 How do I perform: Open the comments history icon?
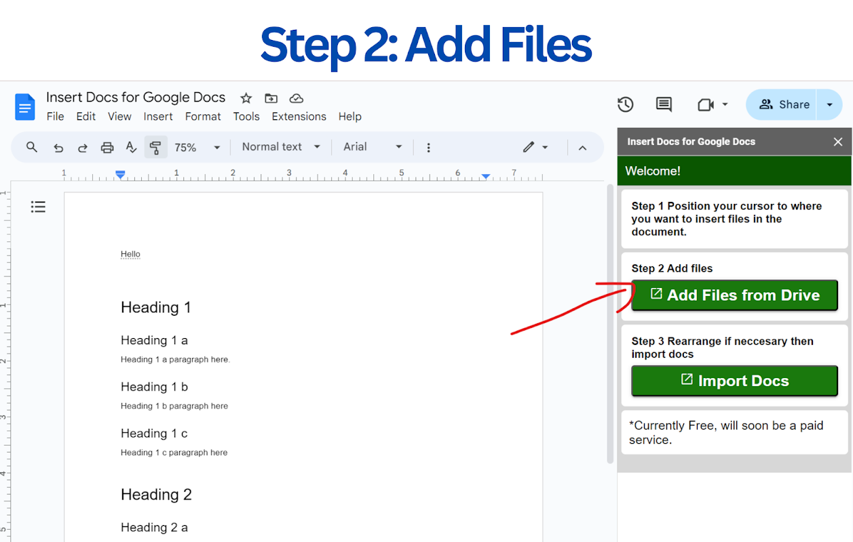pyautogui.click(x=664, y=104)
